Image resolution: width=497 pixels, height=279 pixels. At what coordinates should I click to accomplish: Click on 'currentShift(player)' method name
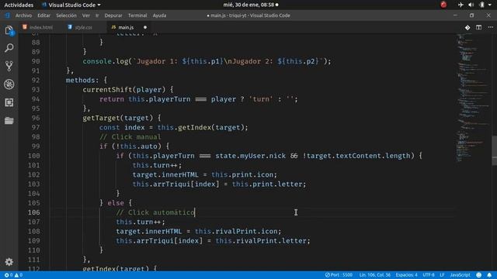124,90
